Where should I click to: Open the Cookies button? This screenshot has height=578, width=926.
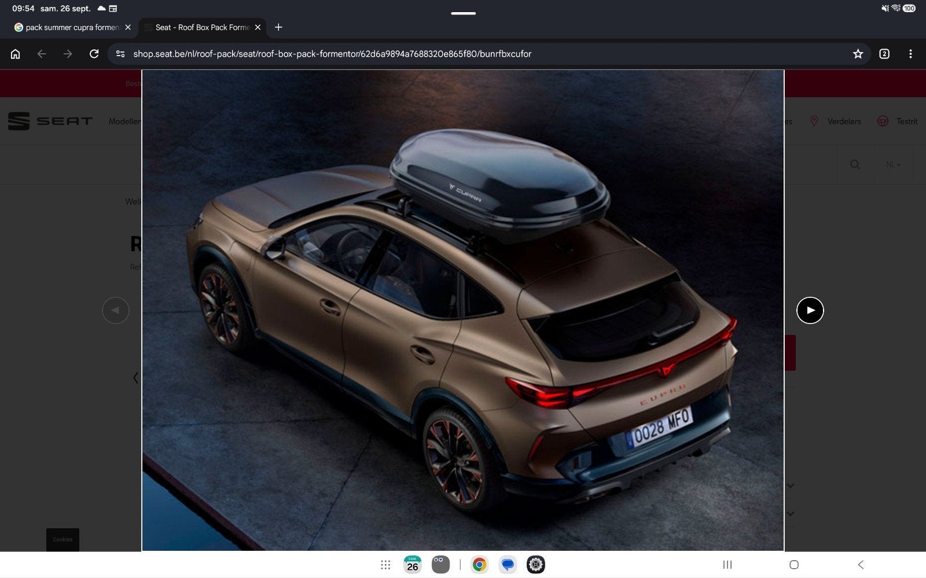(x=63, y=539)
